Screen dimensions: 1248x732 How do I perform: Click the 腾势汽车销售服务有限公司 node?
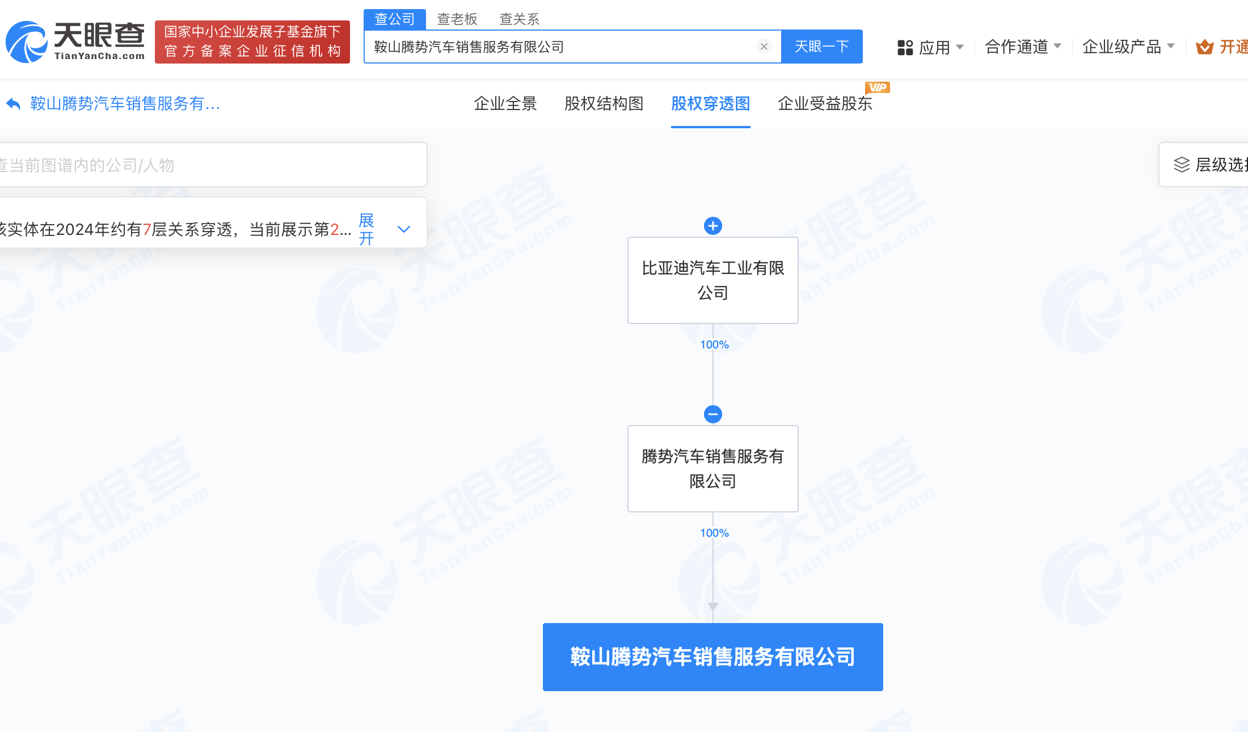[713, 469]
